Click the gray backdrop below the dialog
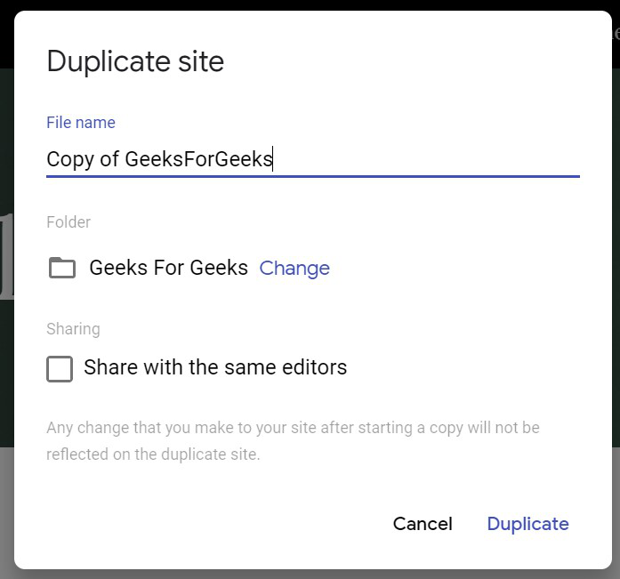 click(311, 574)
